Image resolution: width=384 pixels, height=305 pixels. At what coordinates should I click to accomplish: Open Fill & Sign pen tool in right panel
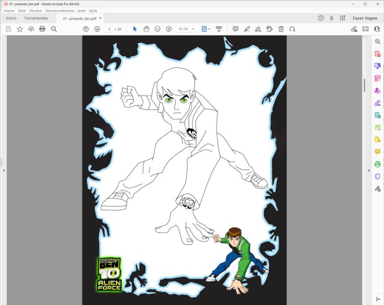coord(377,103)
